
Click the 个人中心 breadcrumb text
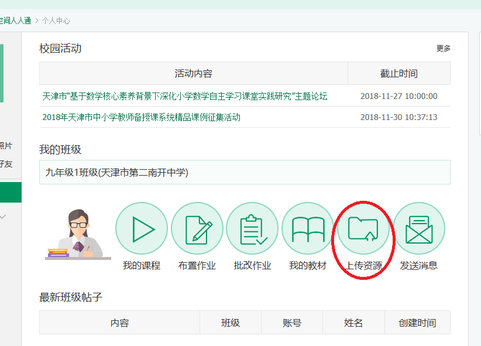(x=56, y=20)
